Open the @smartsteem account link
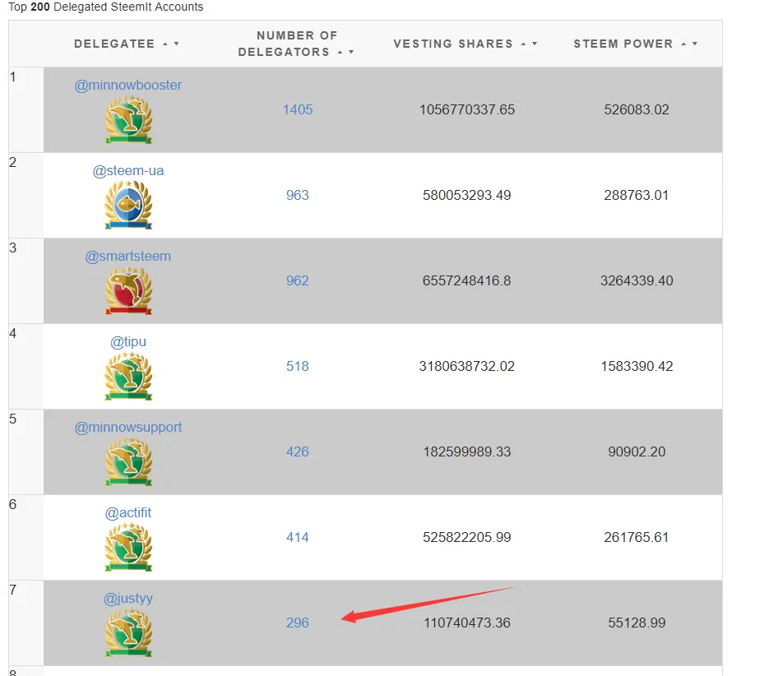This screenshot has height=676, width=769. pos(128,256)
